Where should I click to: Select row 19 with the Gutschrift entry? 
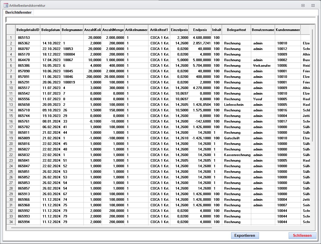point(11,138)
